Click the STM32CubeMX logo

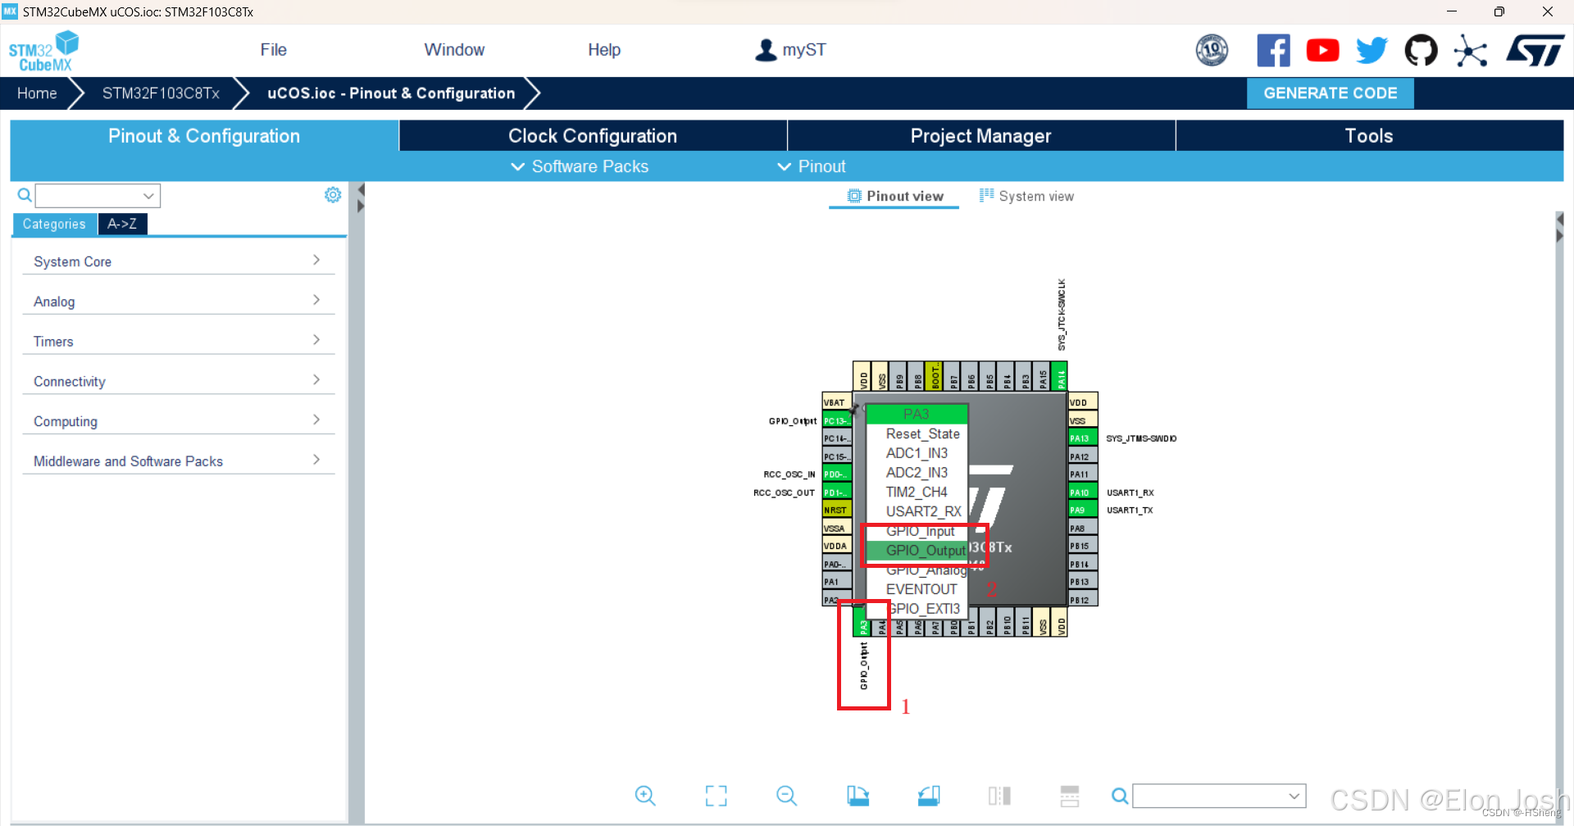[44, 51]
